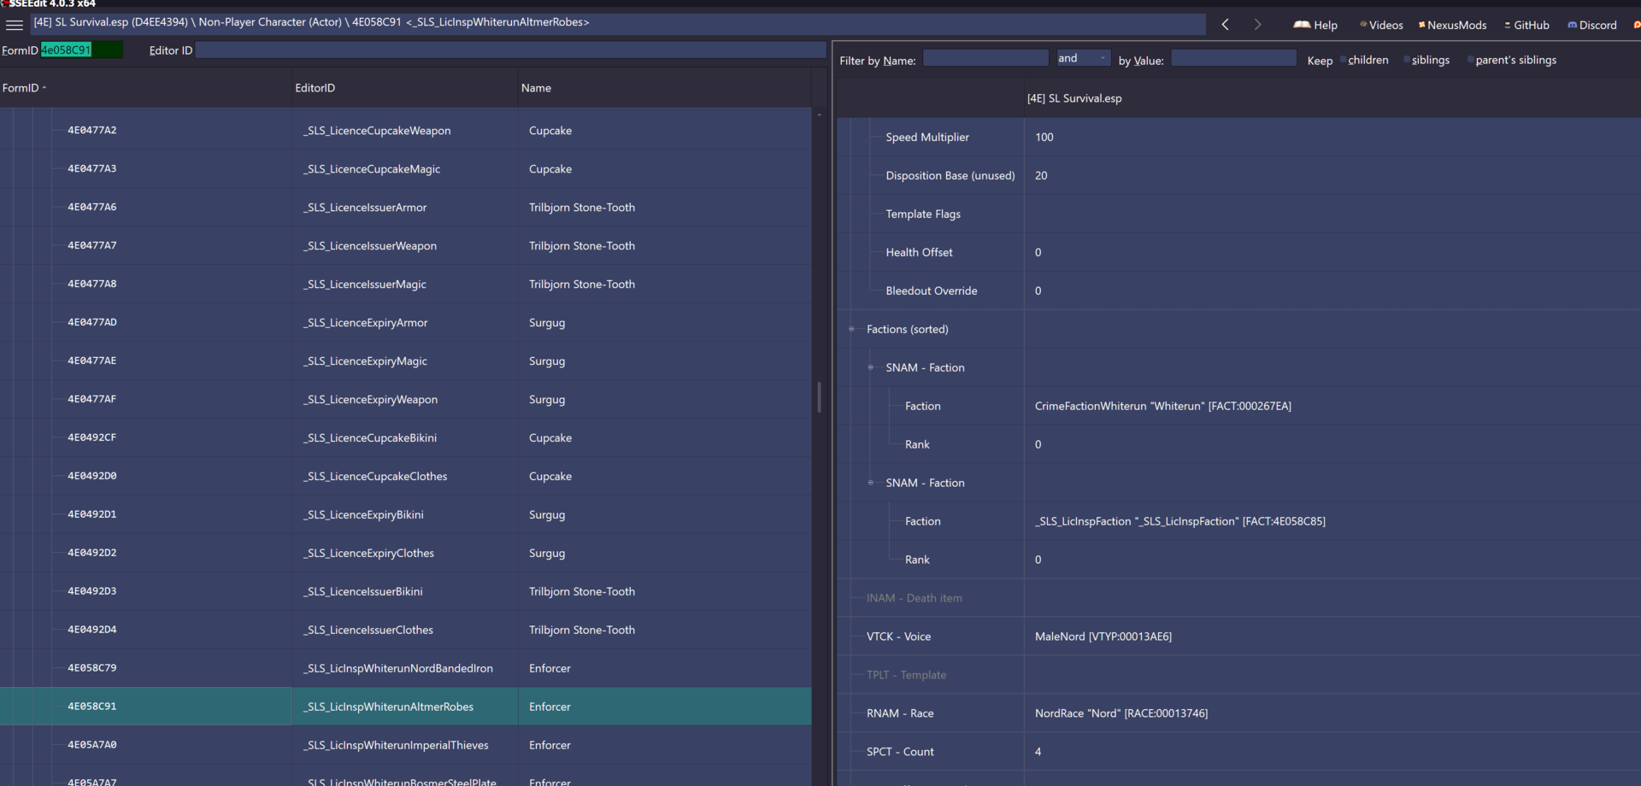Select record _SLS_LicenceIssuerArmor
The height and width of the screenshot is (786, 1641).
click(x=406, y=208)
